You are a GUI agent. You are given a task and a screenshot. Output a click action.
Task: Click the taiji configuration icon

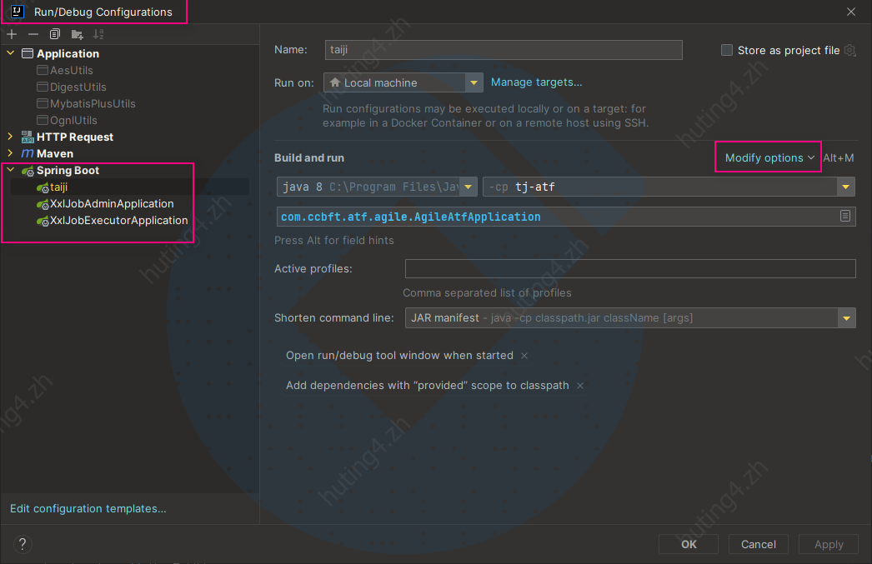(43, 187)
